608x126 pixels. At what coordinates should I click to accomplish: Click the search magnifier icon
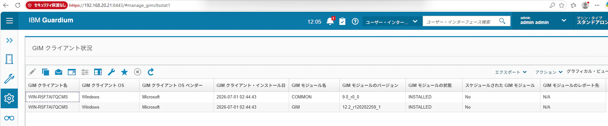click(502, 21)
